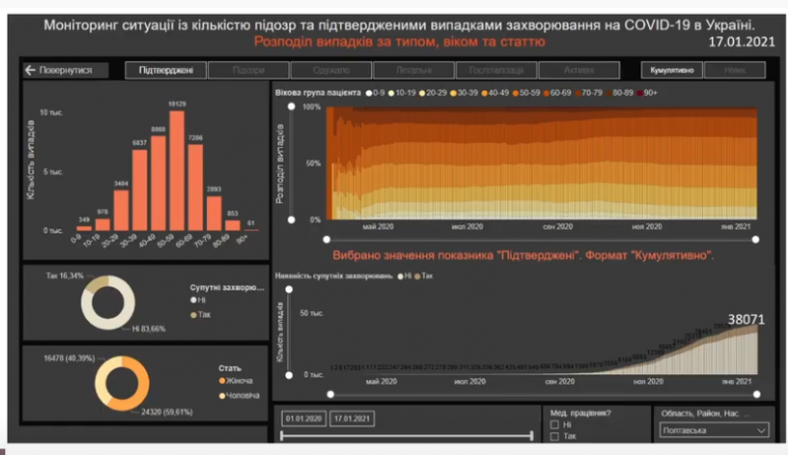Click the Чоловіча legend marker
The width and height of the screenshot is (788, 455).
222,396
